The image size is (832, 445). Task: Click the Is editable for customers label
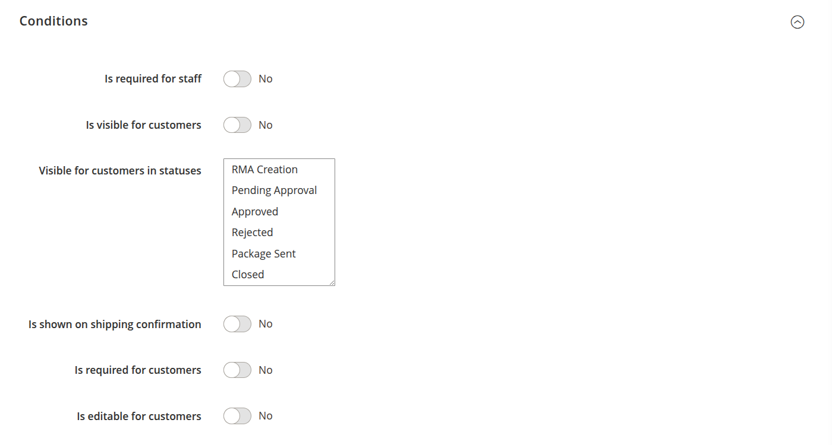click(139, 417)
